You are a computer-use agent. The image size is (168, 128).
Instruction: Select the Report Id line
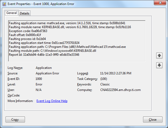click(44, 55)
